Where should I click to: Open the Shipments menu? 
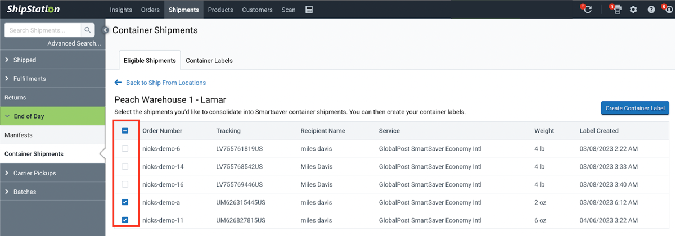[183, 10]
